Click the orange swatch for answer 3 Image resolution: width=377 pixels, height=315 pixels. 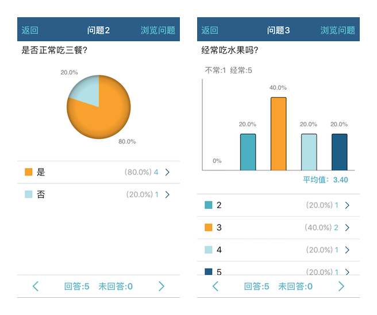pyautogui.click(x=209, y=227)
